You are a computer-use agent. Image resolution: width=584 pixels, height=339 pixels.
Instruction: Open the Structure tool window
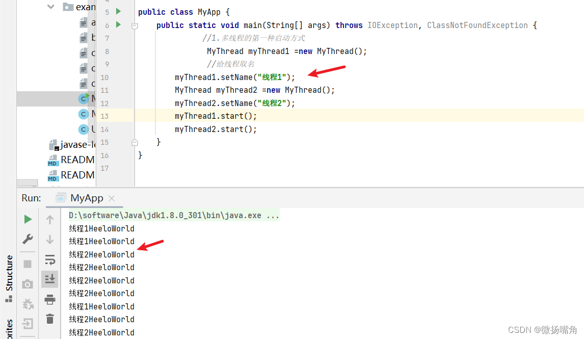pos(9,278)
